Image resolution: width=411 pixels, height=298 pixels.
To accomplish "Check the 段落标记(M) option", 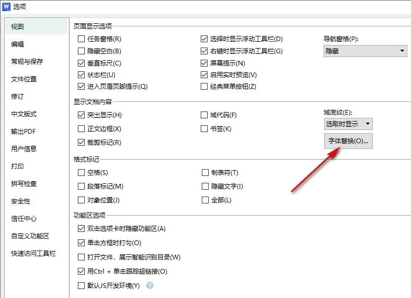I will (x=81, y=186).
